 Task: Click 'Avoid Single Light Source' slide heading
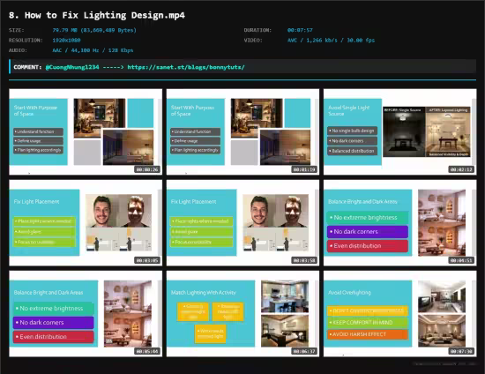click(348, 110)
